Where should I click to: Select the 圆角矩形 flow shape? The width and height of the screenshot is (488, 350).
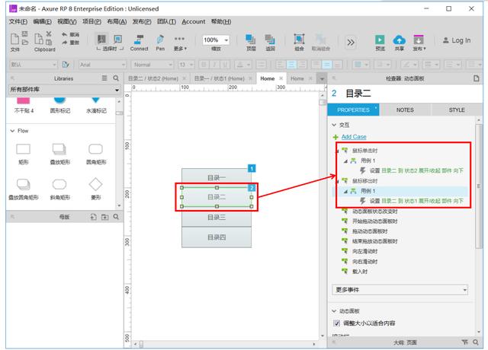point(96,154)
